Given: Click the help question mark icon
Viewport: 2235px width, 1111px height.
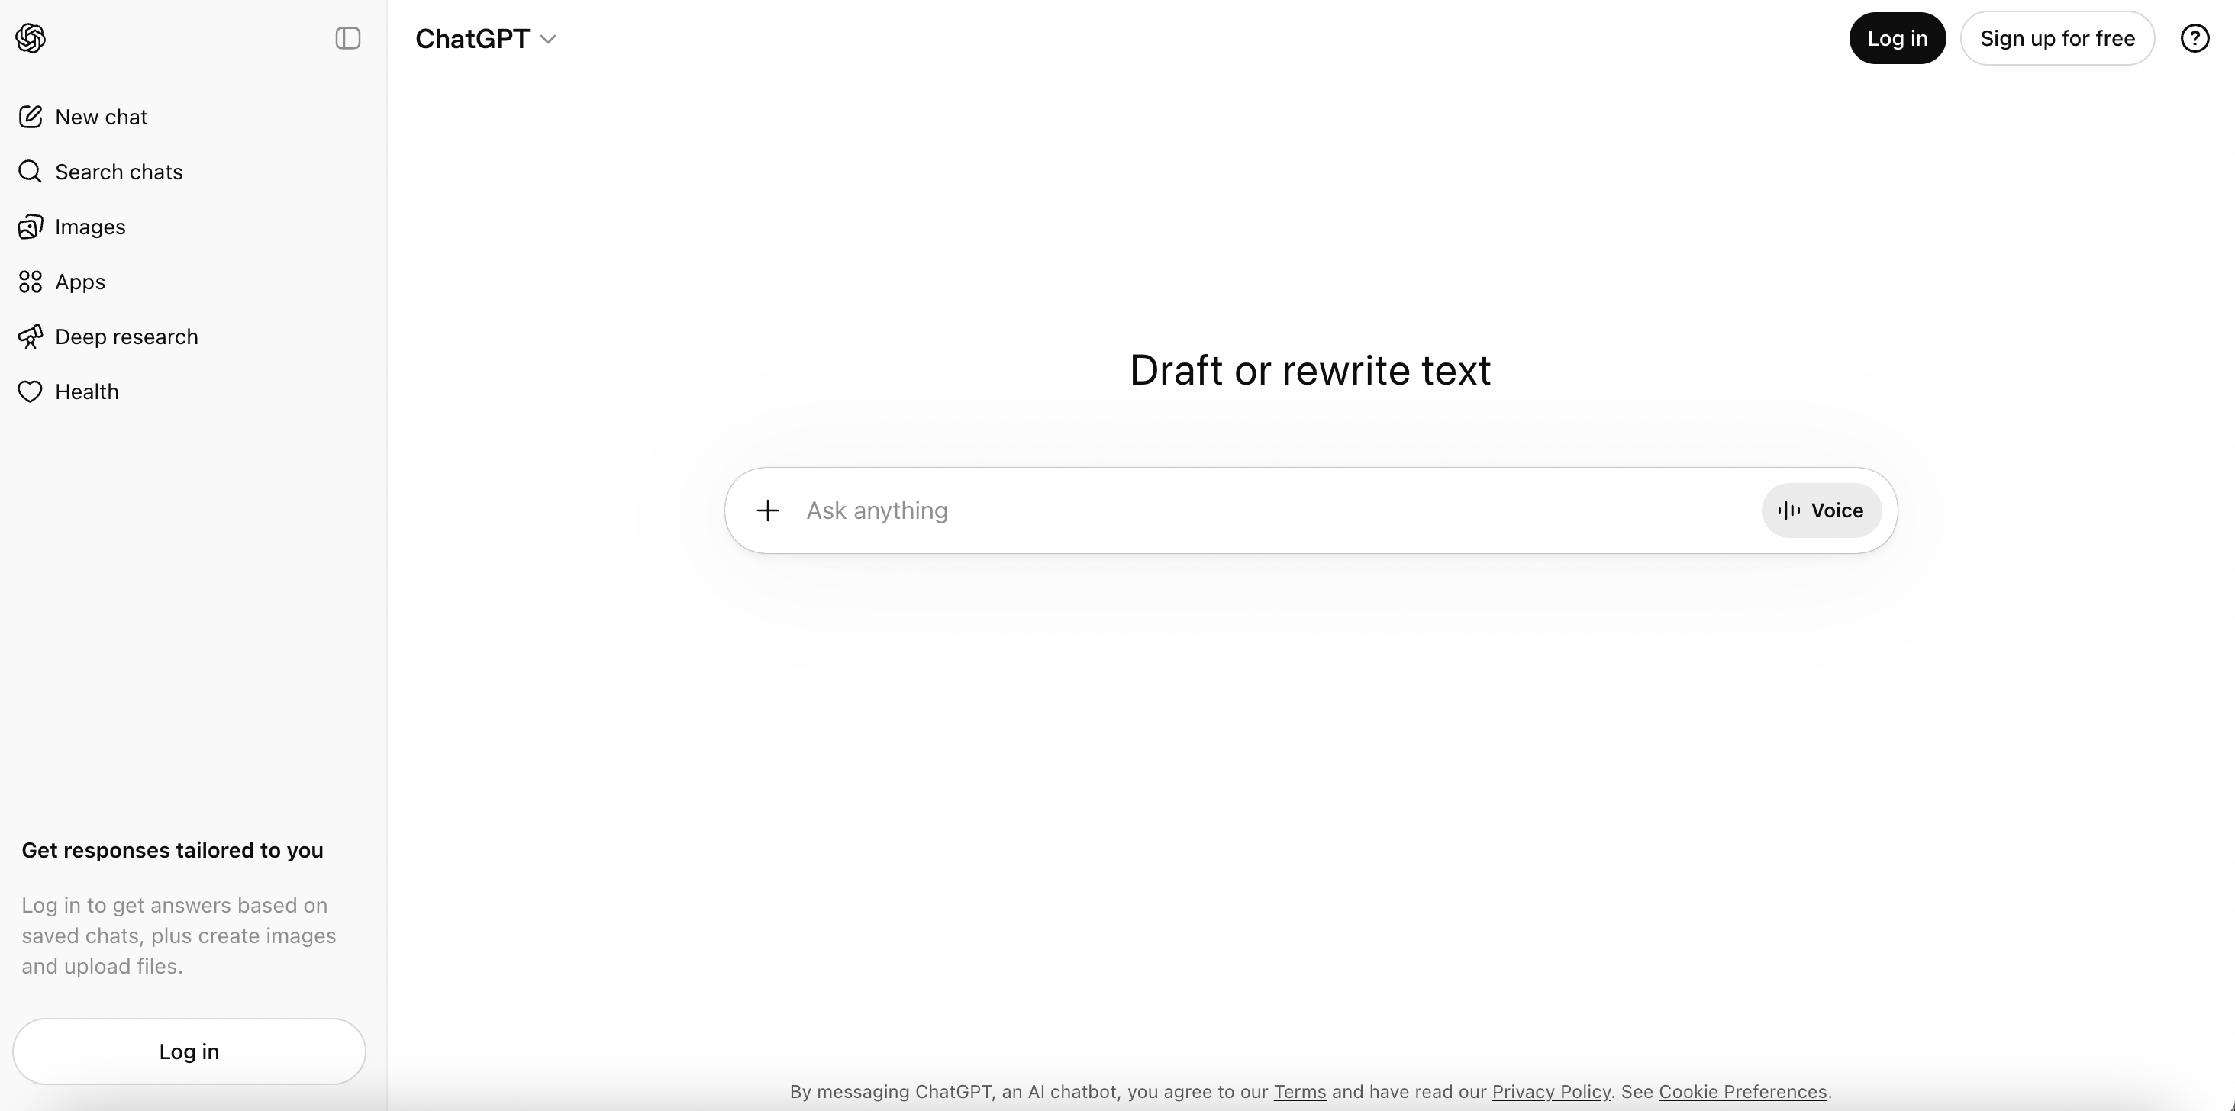Looking at the screenshot, I should 2195,37.
